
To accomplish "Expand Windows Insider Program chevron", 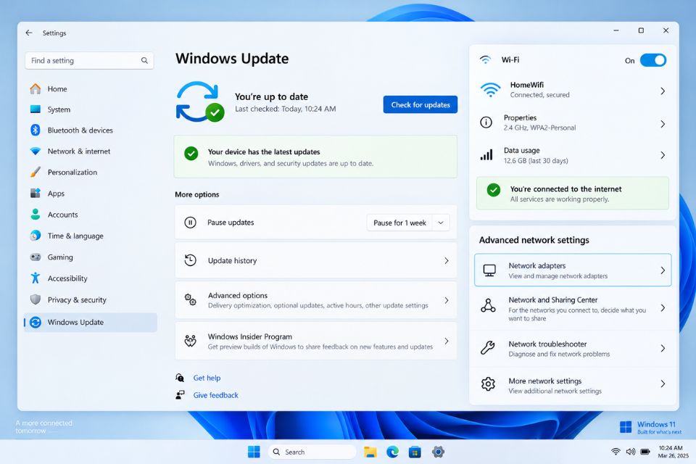I will pos(446,341).
